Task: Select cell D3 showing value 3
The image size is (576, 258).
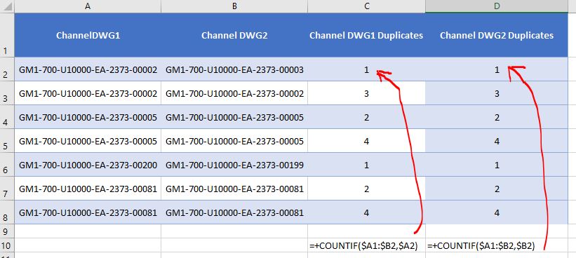Action: point(497,93)
